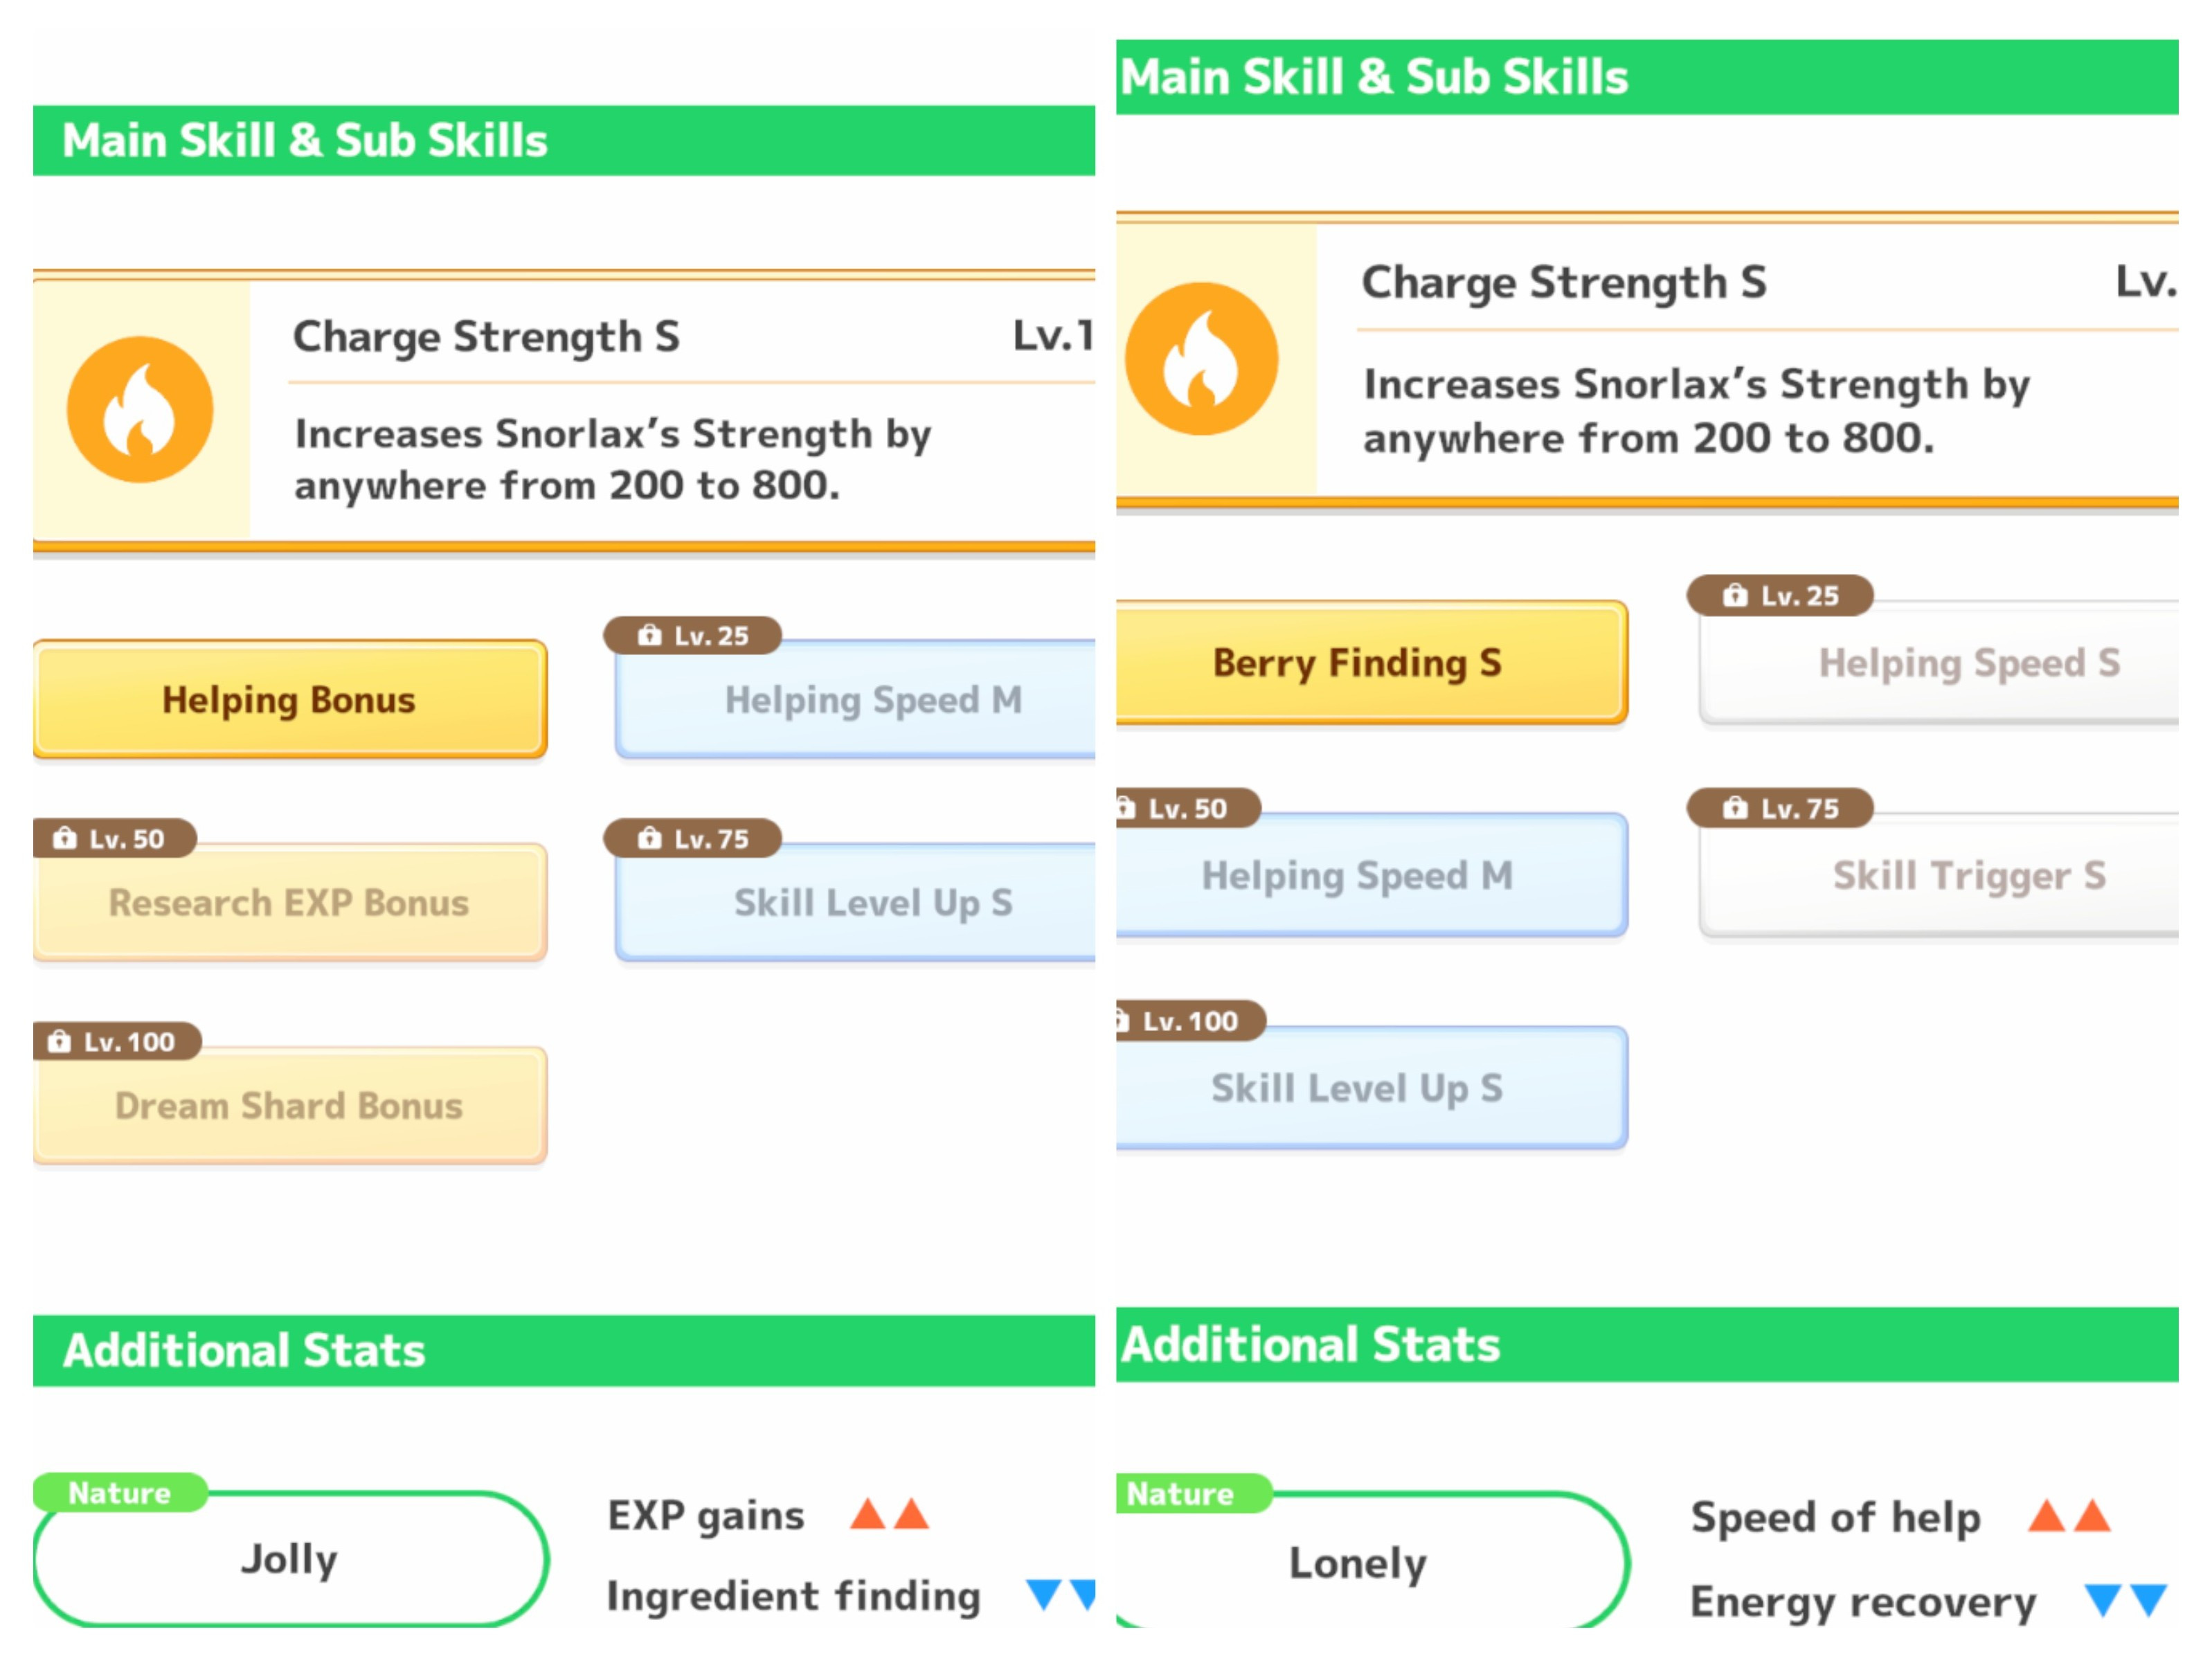
Task: Tap the locked Skill Trigger S skill
Action: pos(1939,875)
